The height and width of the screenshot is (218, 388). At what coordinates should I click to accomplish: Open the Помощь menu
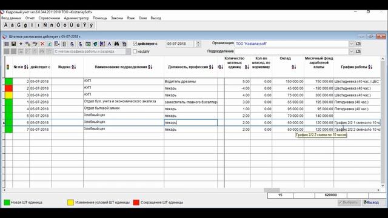pos(100,18)
